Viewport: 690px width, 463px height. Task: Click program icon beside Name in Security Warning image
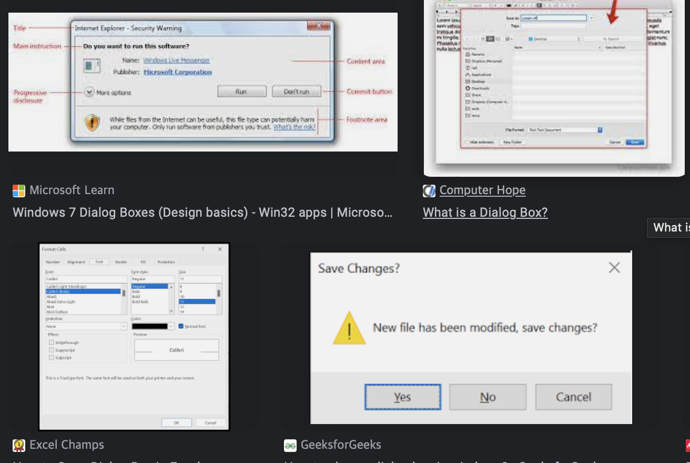click(92, 65)
